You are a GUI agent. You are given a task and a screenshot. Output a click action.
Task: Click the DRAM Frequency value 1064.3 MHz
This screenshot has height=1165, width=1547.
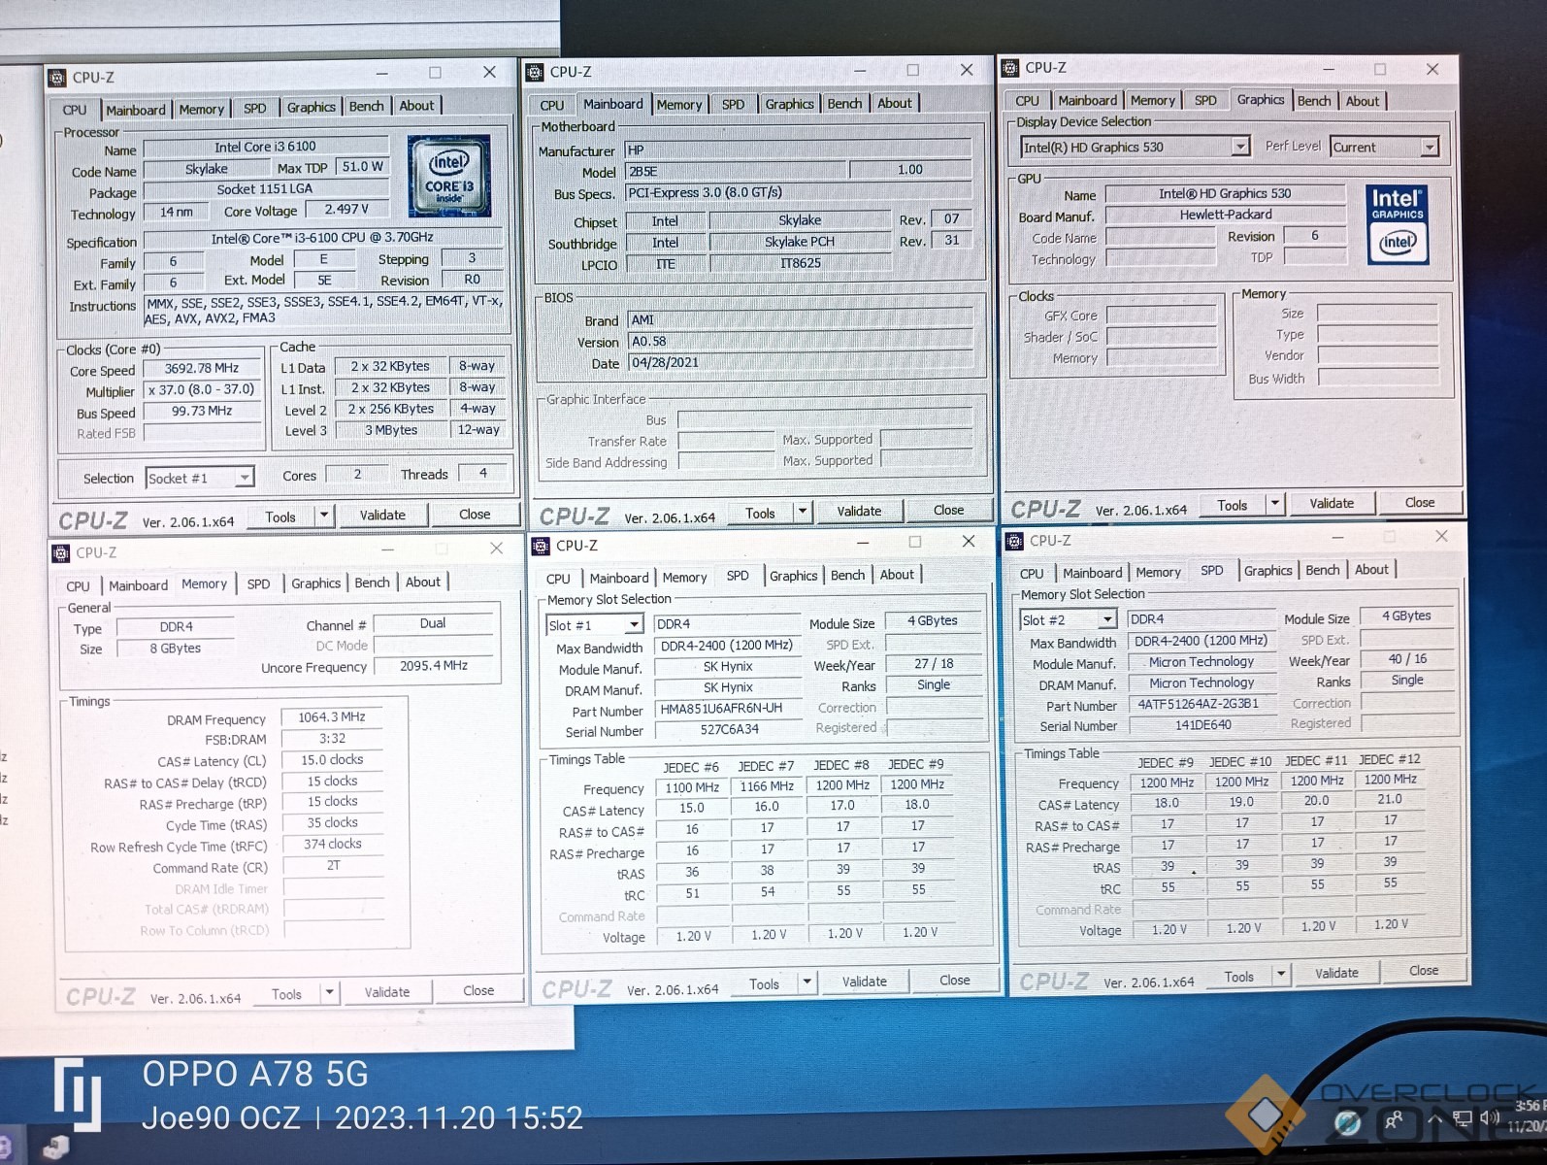point(332,716)
